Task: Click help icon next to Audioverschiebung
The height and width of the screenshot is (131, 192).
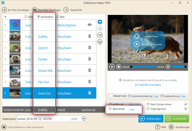Action: click(130, 96)
